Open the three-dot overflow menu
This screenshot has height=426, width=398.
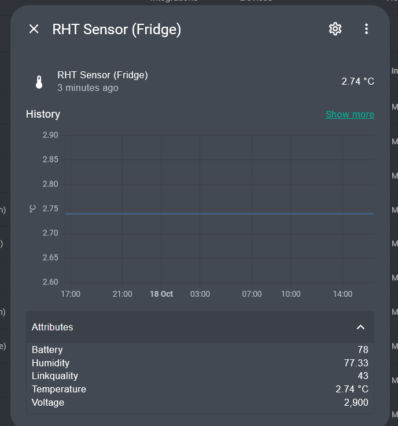tap(366, 29)
